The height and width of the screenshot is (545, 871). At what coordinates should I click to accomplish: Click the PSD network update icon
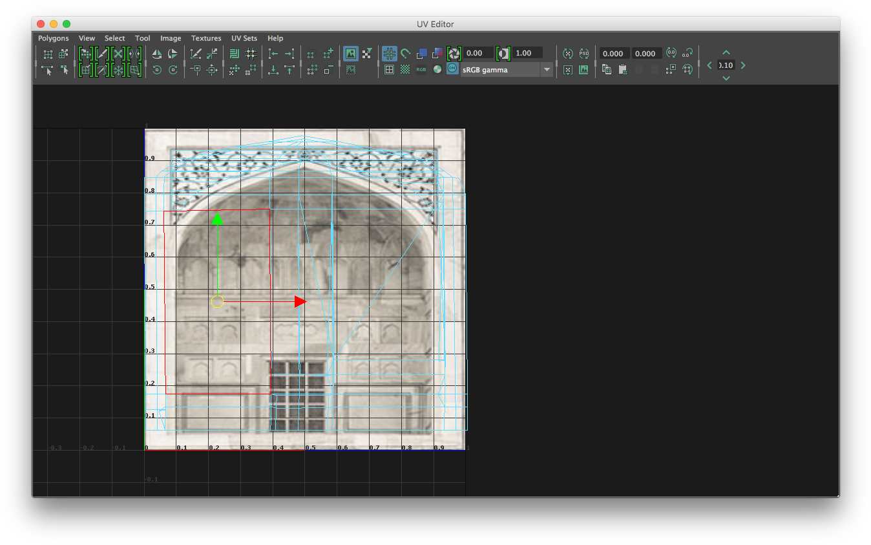[x=584, y=53]
